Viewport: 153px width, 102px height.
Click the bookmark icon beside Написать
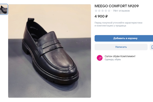[x=152, y=47]
